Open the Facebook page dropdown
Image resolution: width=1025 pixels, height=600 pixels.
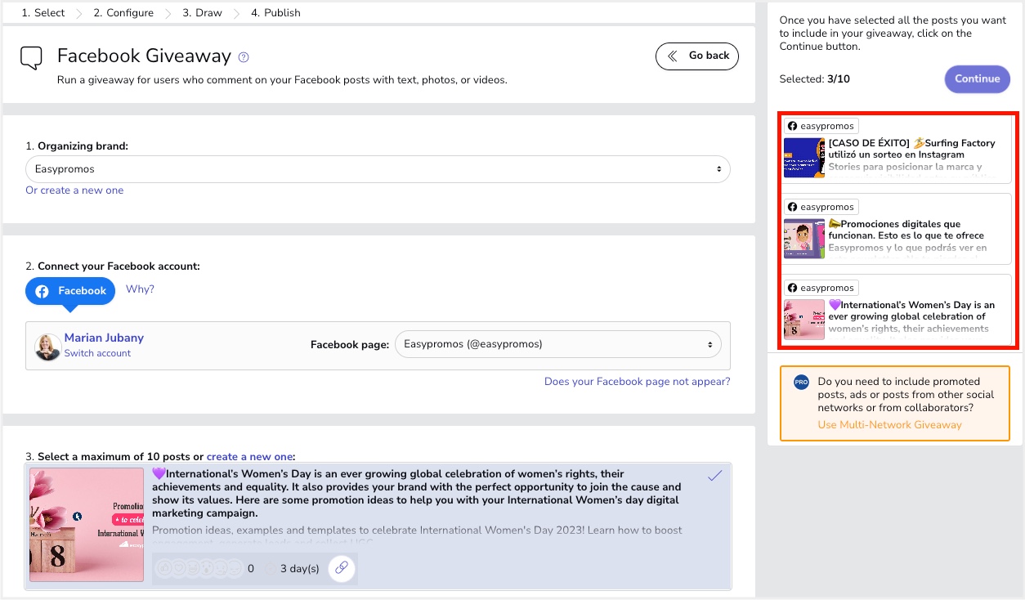point(558,344)
